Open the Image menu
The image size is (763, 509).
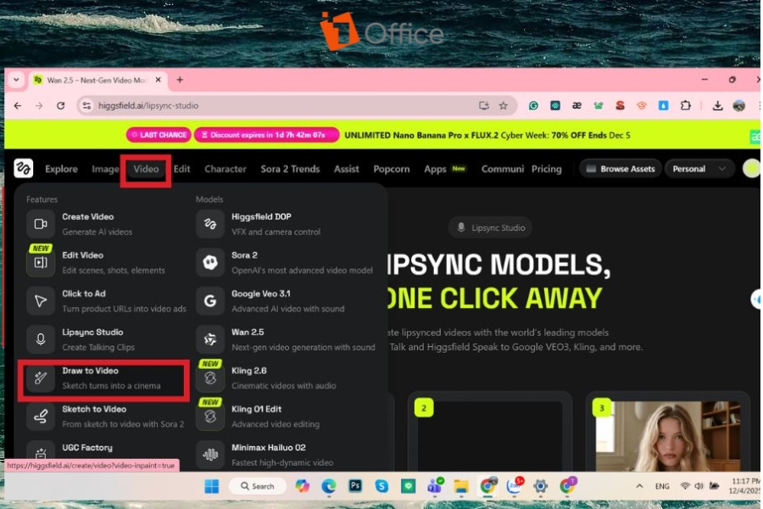pos(105,169)
